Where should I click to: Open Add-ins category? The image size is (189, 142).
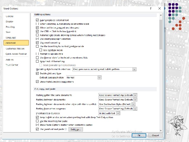pos(16,60)
